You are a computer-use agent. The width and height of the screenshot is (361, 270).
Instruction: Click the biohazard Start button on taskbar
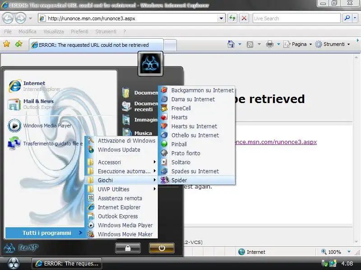(x=14, y=263)
